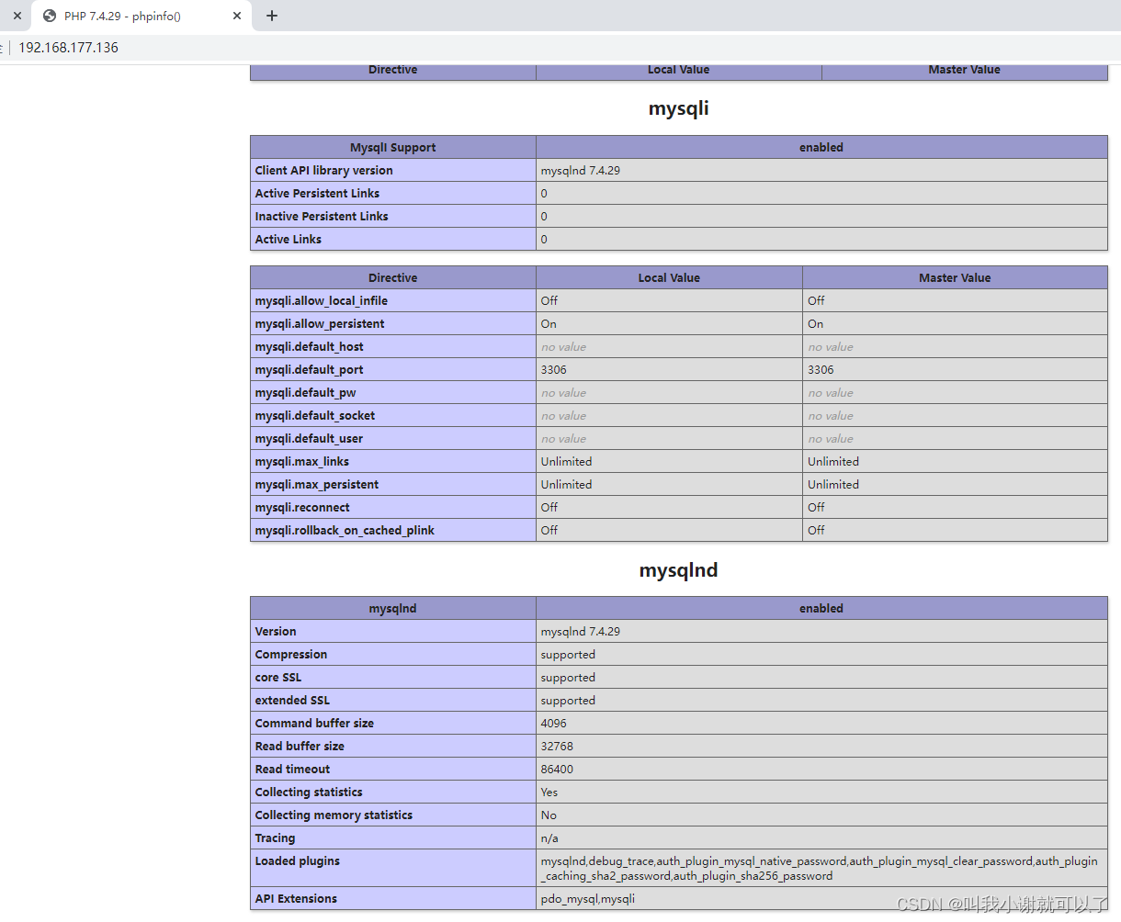Click Master Value header in mysqli directives table
Image resolution: width=1121 pixels, height=922 pixels.
click(x=955, y=278)
